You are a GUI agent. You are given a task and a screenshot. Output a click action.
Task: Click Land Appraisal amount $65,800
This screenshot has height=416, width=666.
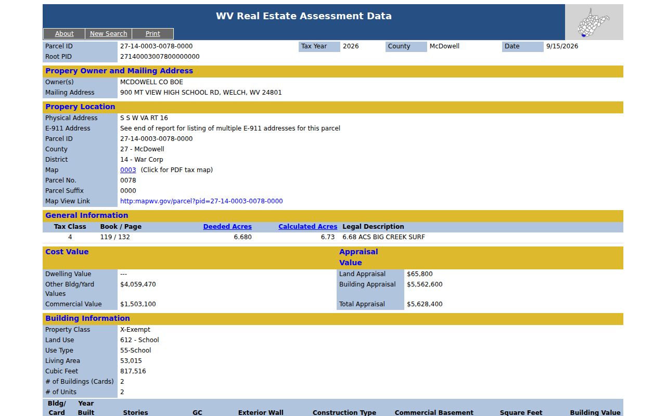pyautogui.click(x=419, y=274)
